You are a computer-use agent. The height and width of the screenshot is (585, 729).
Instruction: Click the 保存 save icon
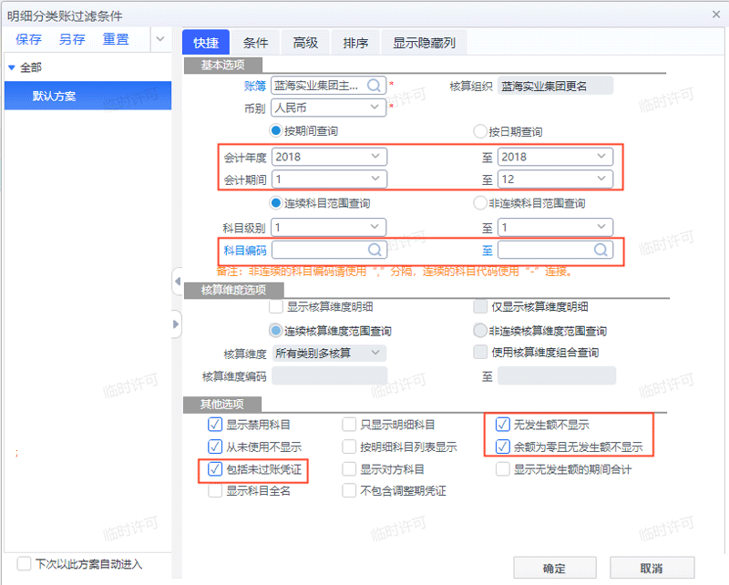click(28, 40)
